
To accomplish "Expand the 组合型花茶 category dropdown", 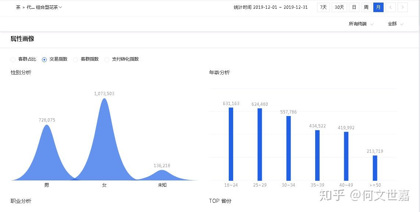I will (x=49, y=7).
